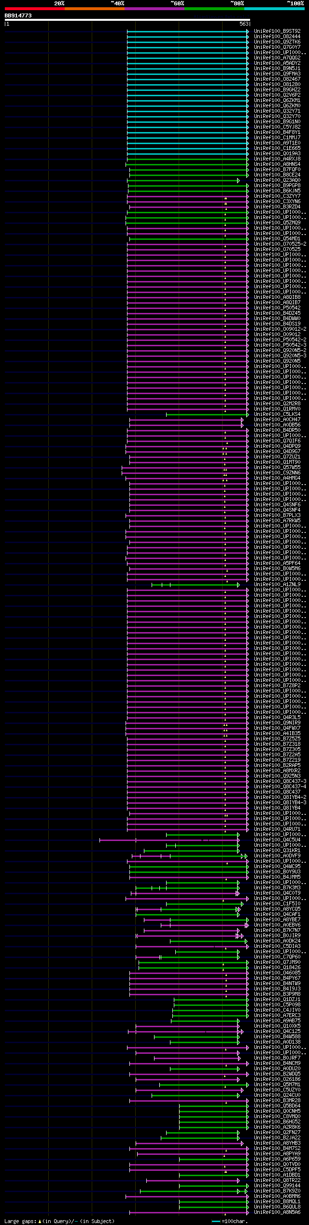Screen dimensions: 309x1225
Task: Select the UniRef100_Q18426 hit
Action: (277, 967)
